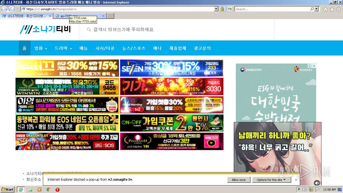This screenshot has height=193, width=343.
Task: Open the 애니 menu item
Action: [x=157, y=48]
